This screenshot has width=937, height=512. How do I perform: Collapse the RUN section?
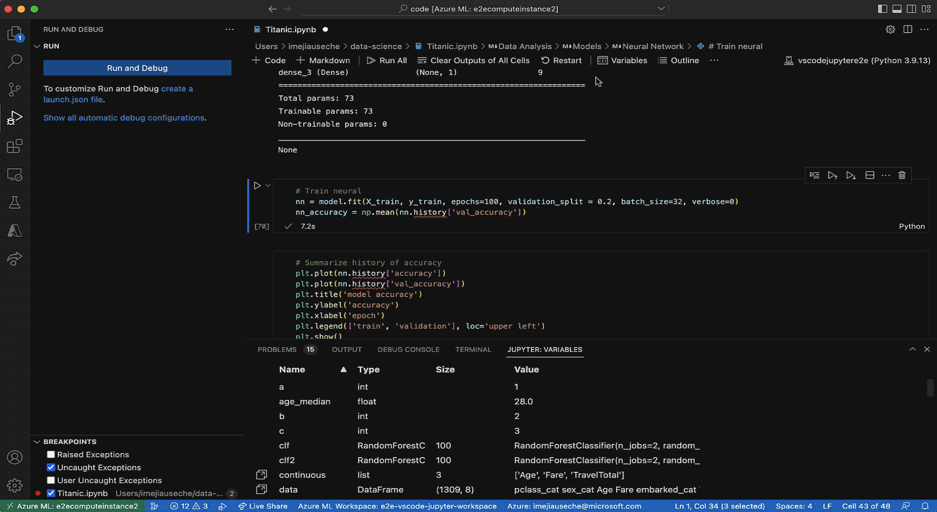click(x=37, y=46)
